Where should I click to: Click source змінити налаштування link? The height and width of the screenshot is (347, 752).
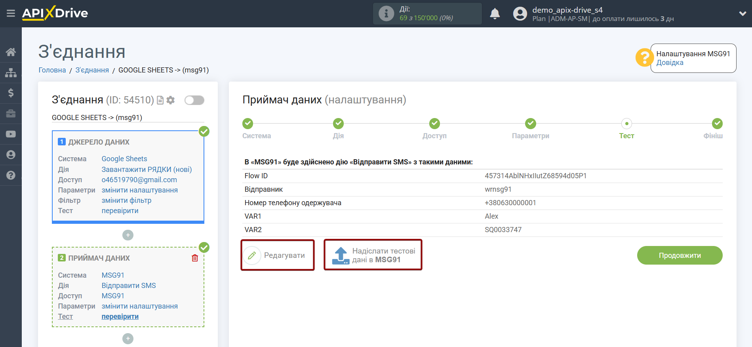pyautogui.click(x=140, y=190)
